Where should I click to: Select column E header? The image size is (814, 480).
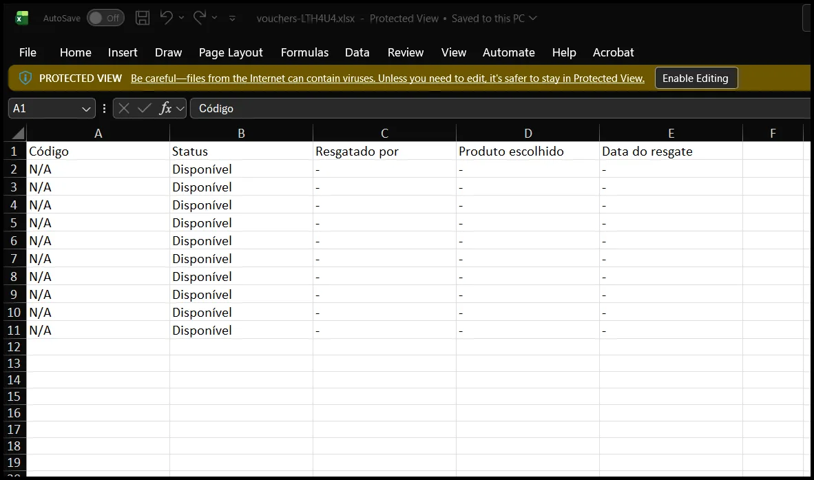(671, 134)
